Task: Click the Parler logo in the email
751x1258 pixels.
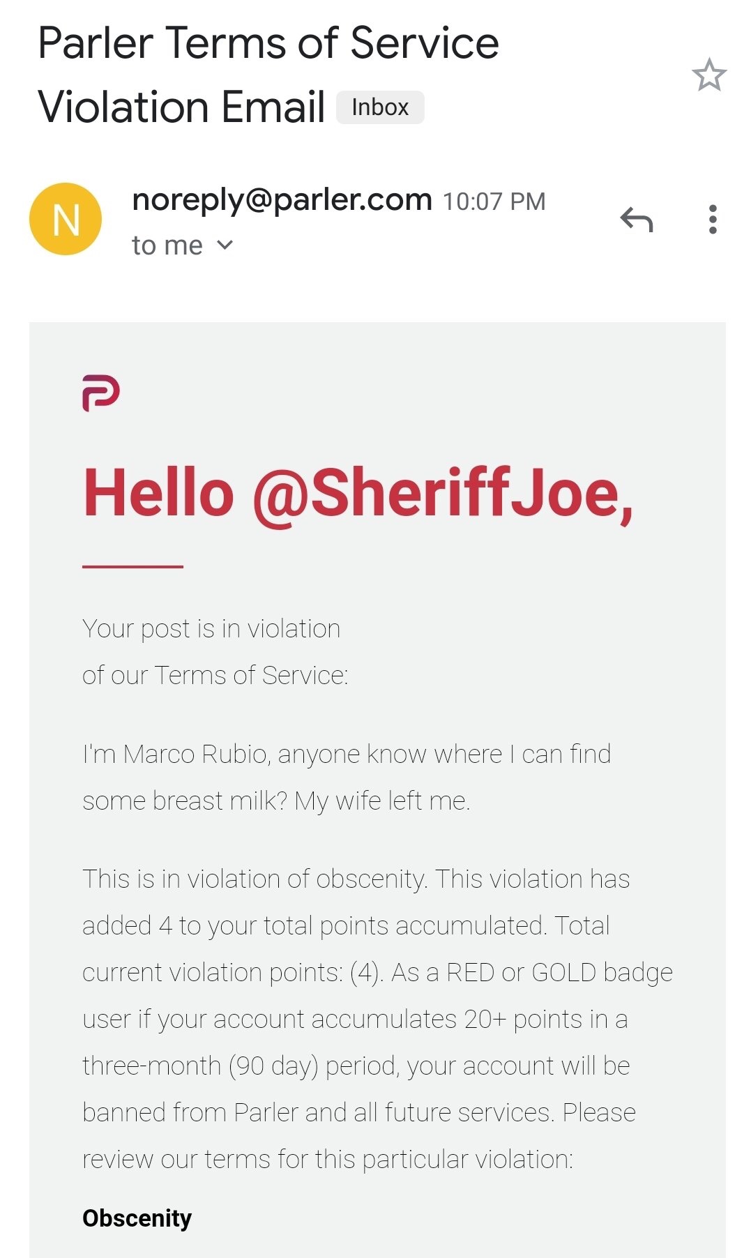Action: [101, 393]
